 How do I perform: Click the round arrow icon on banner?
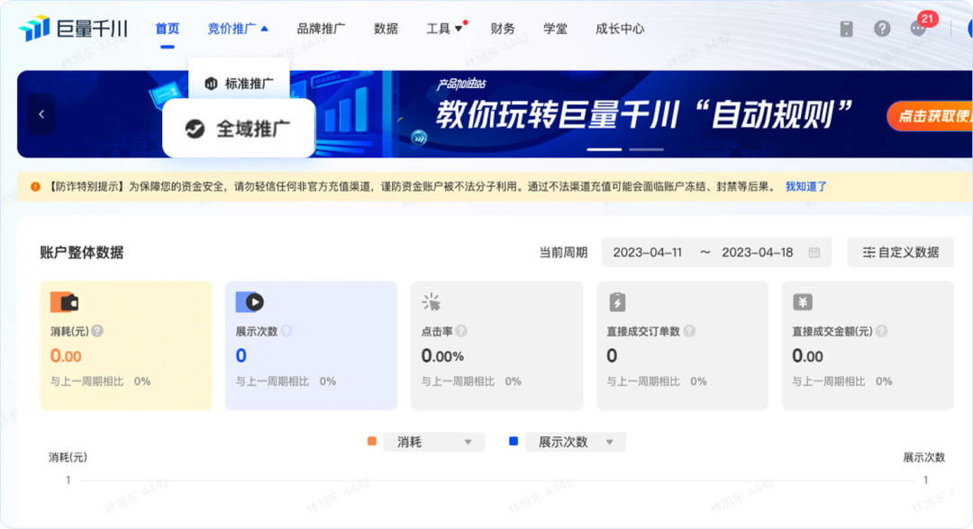point(420,138)
